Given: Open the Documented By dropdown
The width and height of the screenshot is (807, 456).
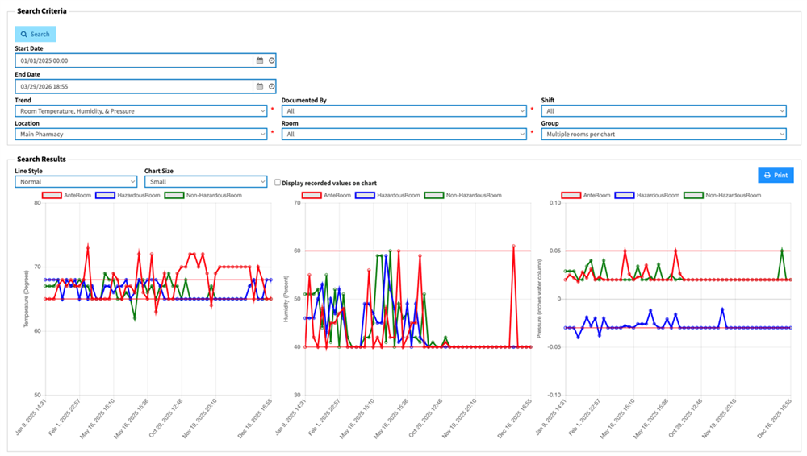Looking at the screenshot, I should (x=403, y=111).
